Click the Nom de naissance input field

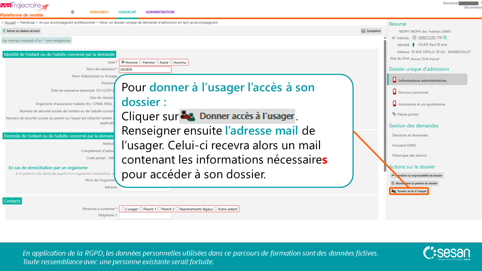tap(145, 70)
